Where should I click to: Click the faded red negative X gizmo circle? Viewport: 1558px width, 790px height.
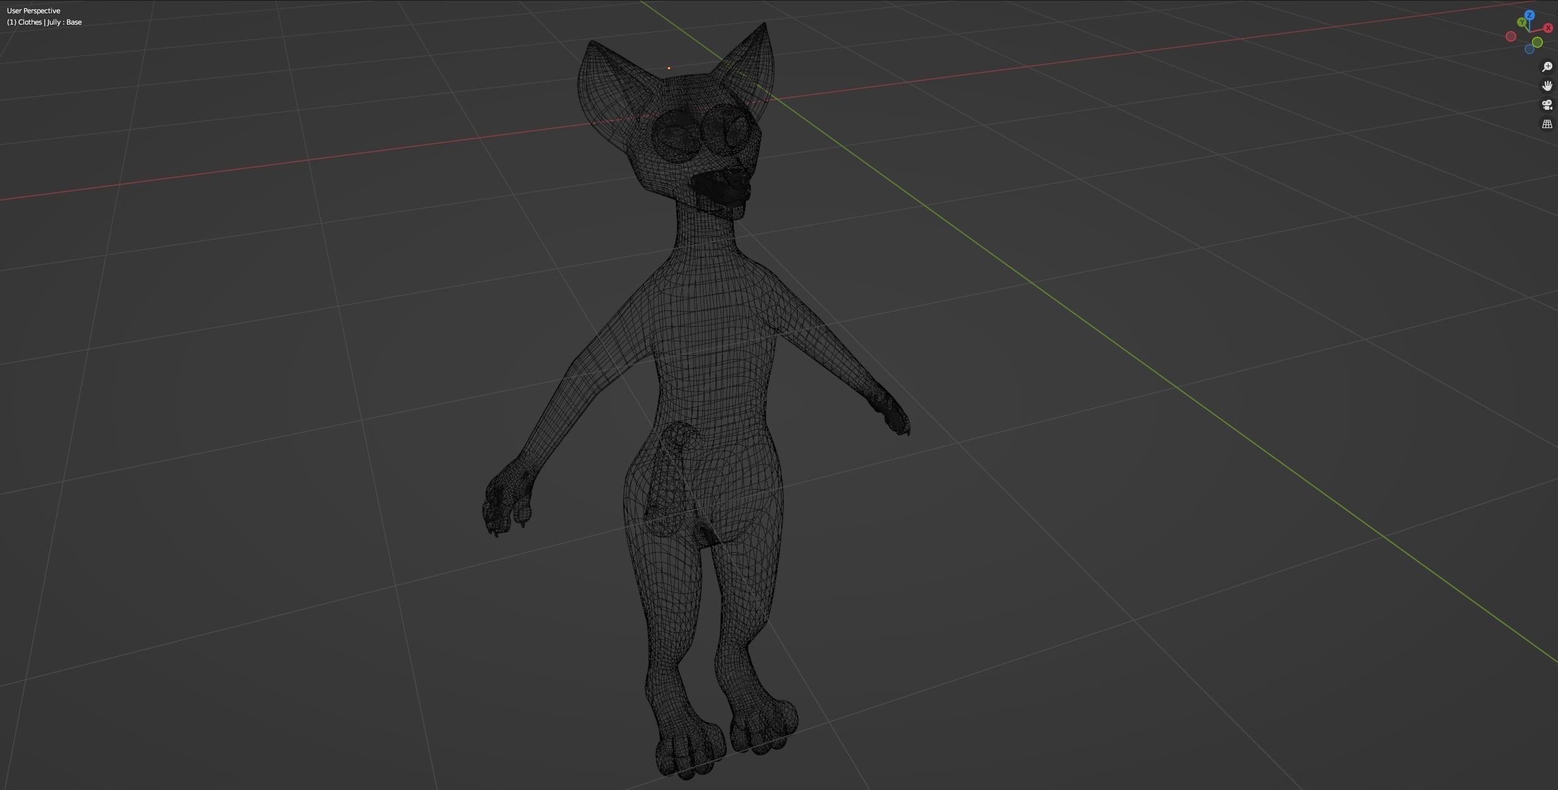[1511, 37]
